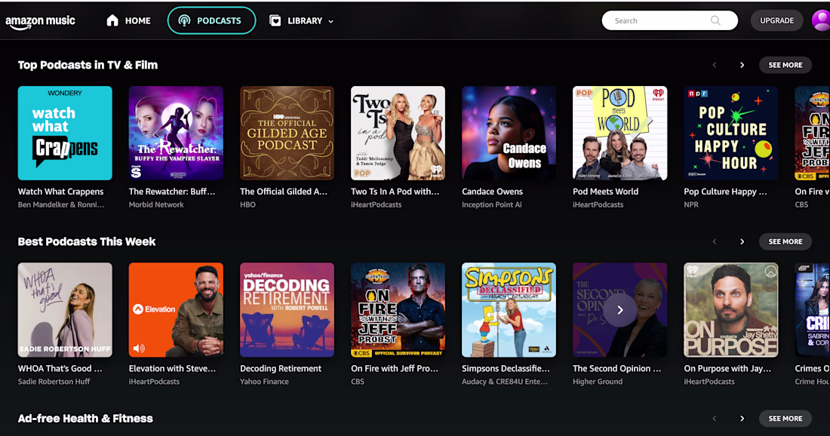Click Two Ts In A Pod with... title
830x436 pixels.
(x=395, y=192)
